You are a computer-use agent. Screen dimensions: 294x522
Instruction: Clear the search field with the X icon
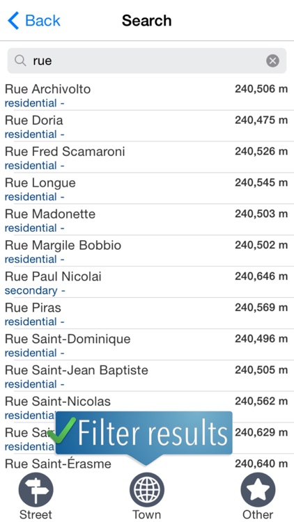tap(272, 61)
